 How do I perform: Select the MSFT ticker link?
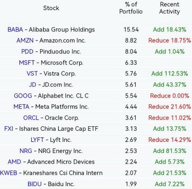click(x=27, y=63)
